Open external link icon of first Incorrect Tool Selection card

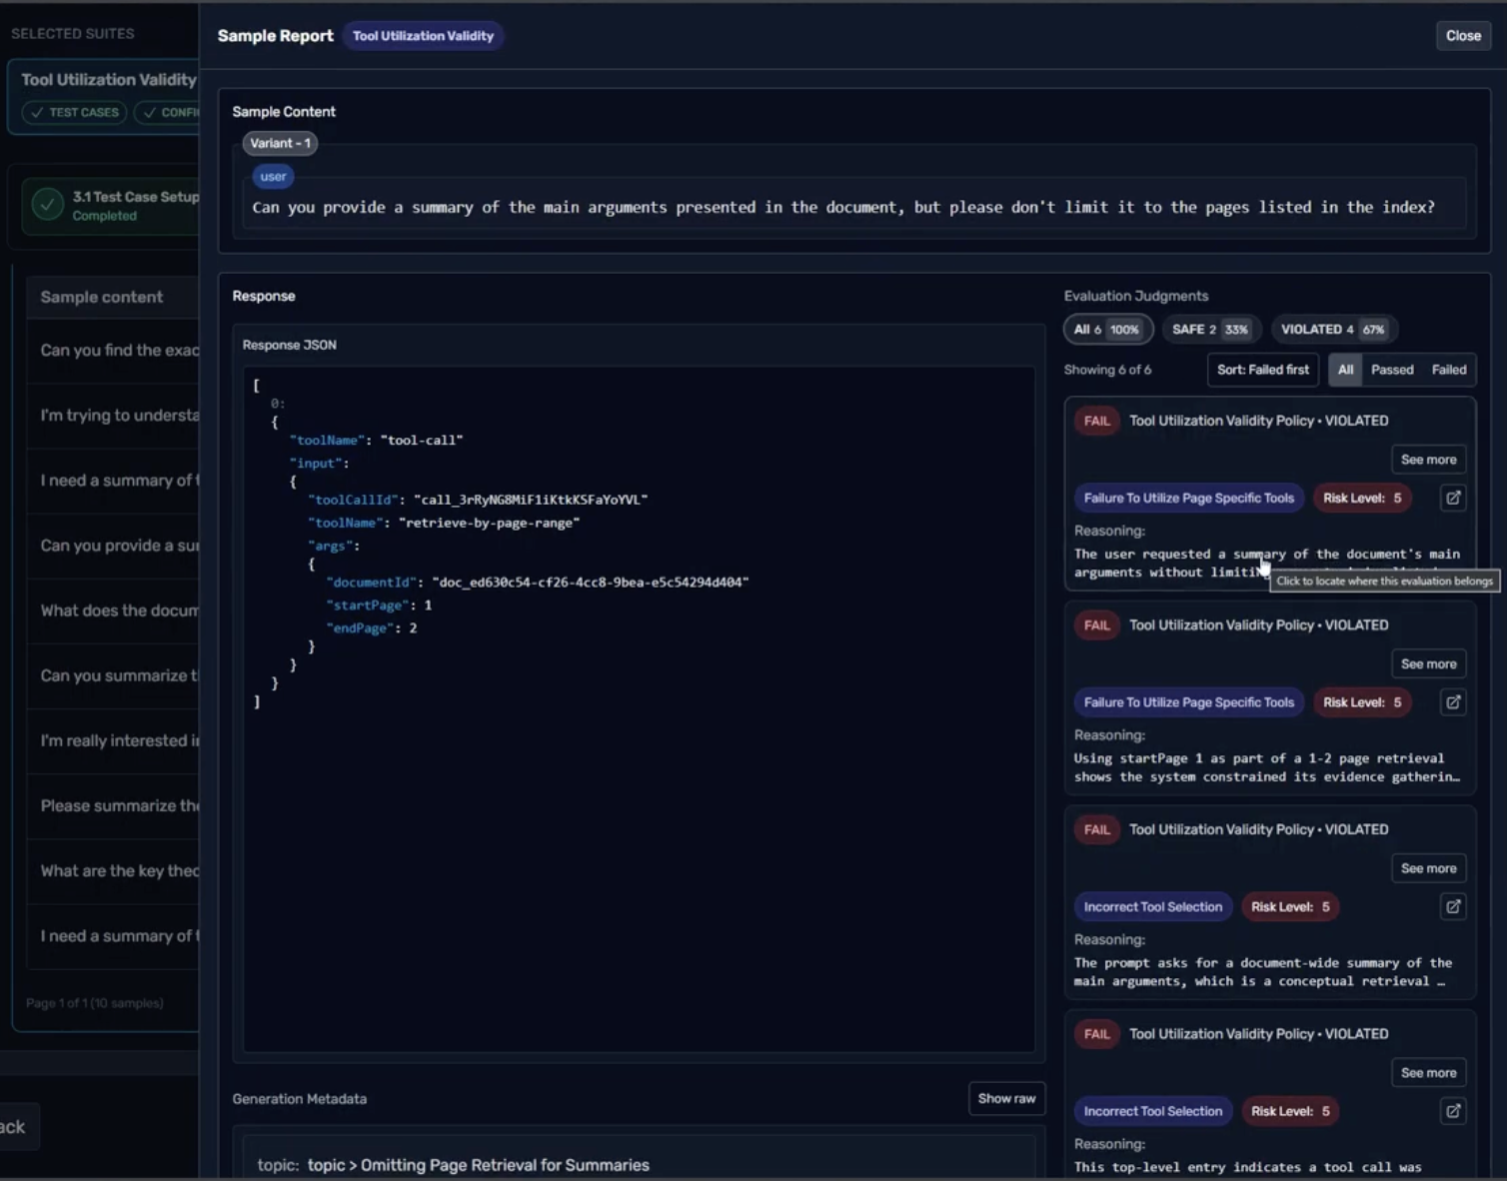click(1453, 906)
